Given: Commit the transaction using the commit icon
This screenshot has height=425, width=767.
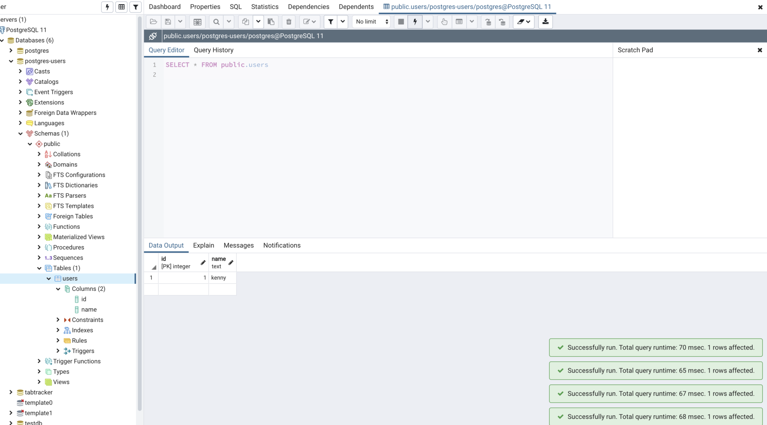Looking at the screenshot, I should coord(488,22).
